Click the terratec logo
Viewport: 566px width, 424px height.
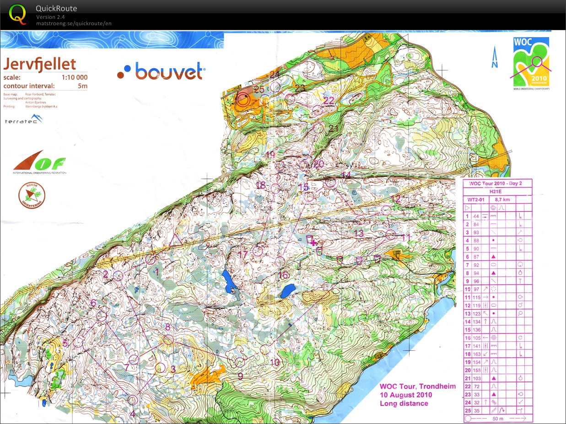pyautogui.click(x=24, y=120)
